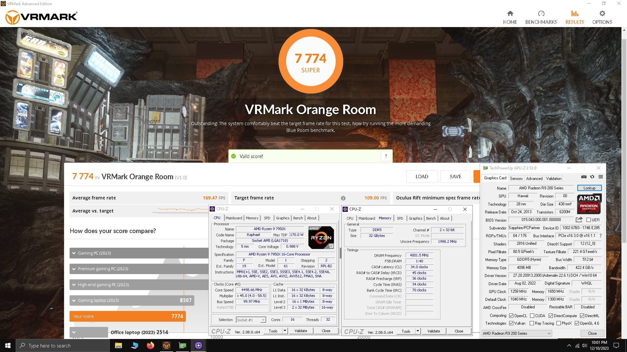
Task: Switch to the Sensors tab in GPU-Z
Action: tap(516, 178)
